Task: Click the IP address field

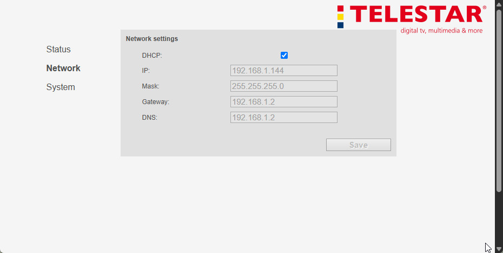Action: click(x=283, y=71)
